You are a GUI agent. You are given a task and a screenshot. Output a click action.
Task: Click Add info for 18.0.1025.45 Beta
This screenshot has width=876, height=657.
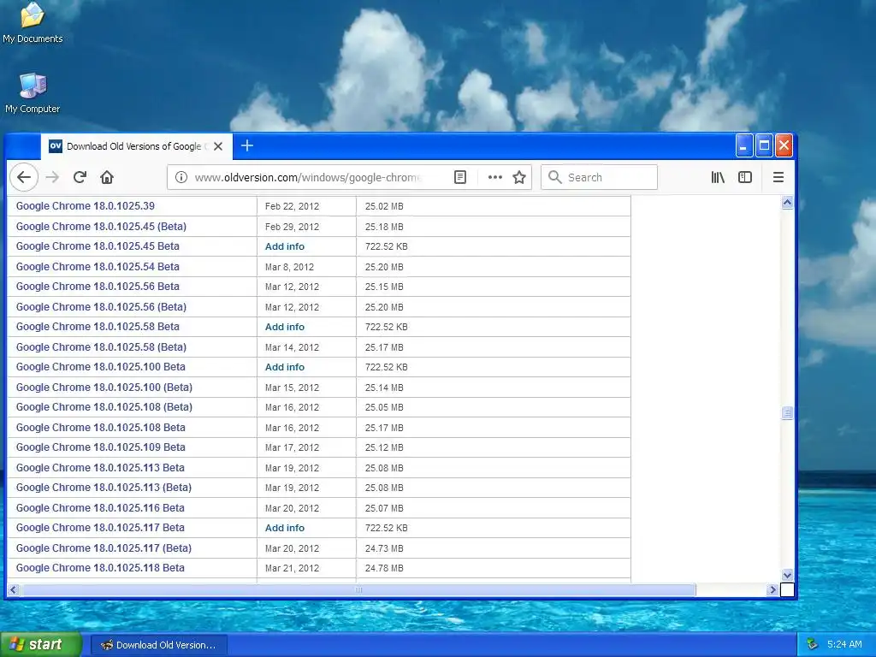pos(285,246)
